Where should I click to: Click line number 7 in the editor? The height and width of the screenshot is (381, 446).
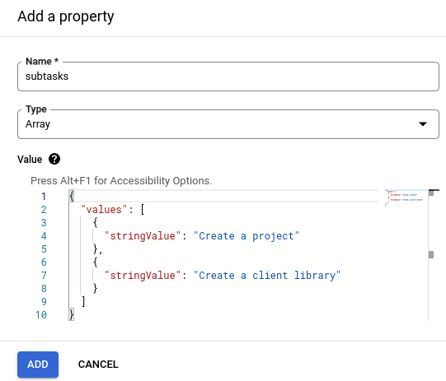click(x=44, y=276)
